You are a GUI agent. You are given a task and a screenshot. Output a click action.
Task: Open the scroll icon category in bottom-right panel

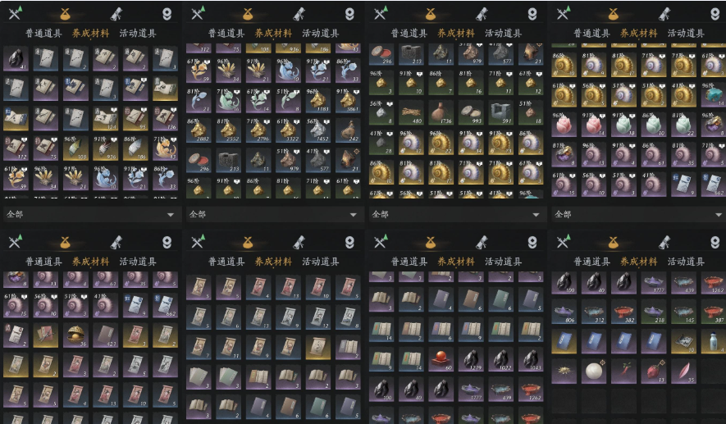[664, 242]
